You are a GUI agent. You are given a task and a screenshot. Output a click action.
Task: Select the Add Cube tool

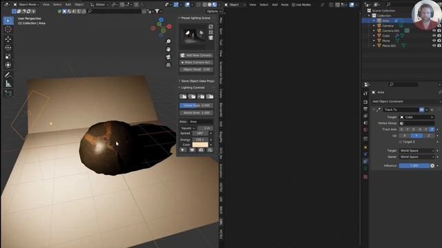[x=8, y=94]
